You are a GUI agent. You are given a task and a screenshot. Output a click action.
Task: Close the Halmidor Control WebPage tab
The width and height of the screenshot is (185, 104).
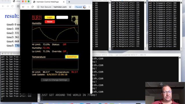point(64,2)
